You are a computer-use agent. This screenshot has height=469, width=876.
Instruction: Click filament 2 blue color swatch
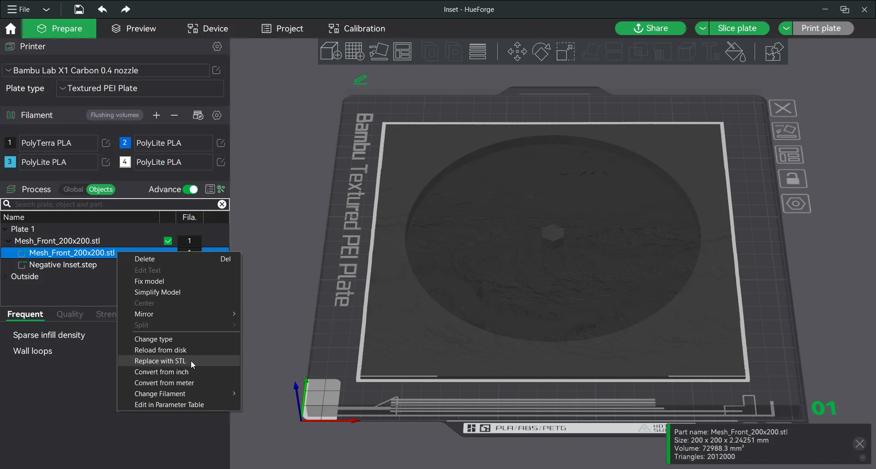[x=125, y=143]
